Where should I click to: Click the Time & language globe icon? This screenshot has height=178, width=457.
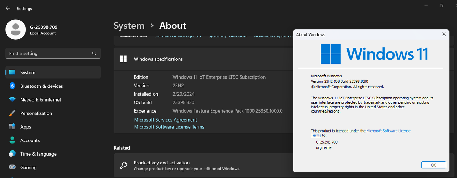click(x=12, y=153)
